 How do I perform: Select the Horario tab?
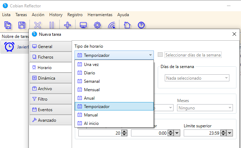(51, 67)
